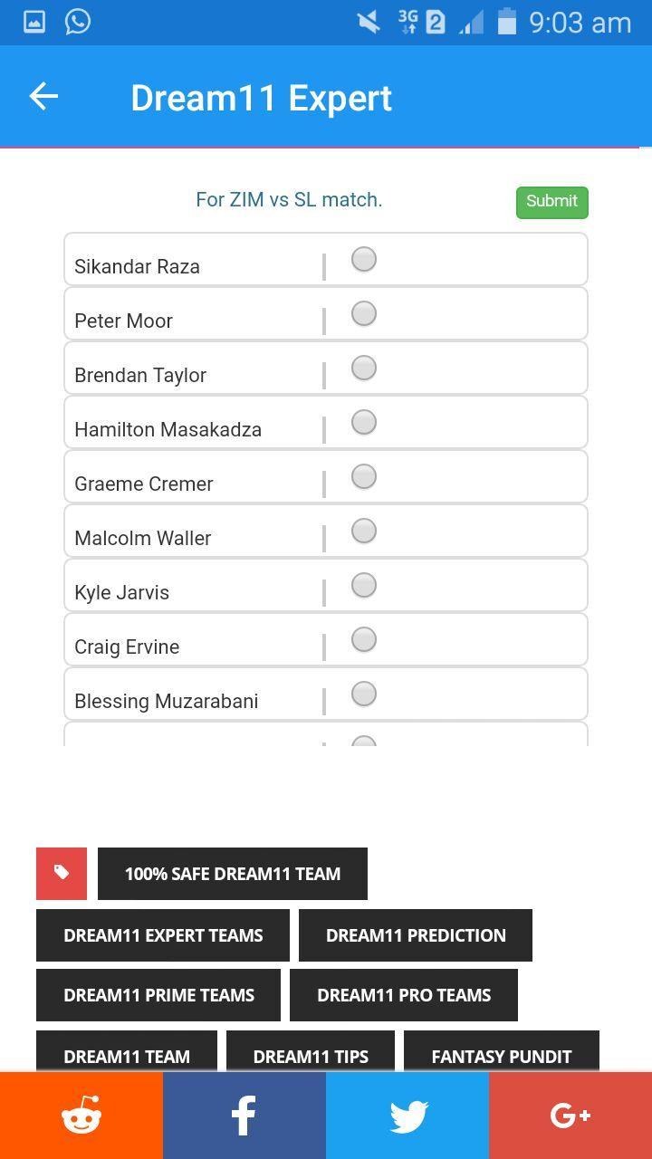The width and height of the screenshot is (652, 1159).
Task: Select the Sikandar Raza radio button
Action: pos(364,259)
